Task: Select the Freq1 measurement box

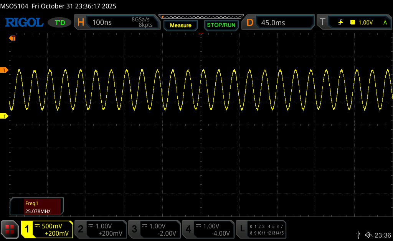Action: pos(36,207)
